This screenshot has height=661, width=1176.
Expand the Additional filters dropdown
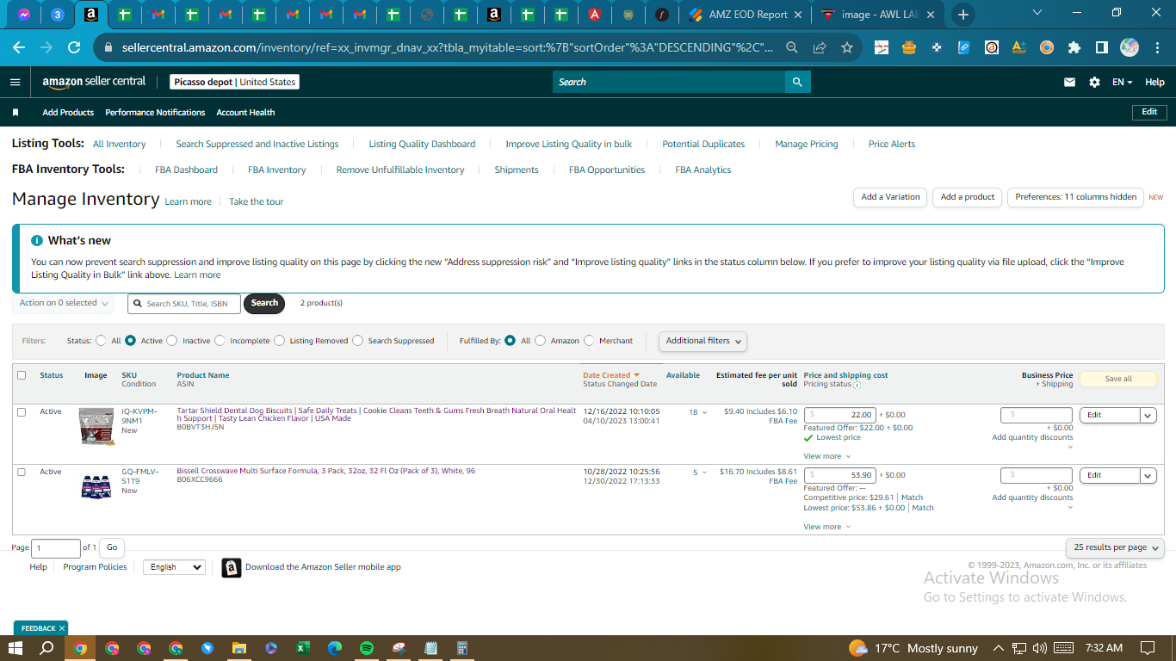(x=703, y=341)
